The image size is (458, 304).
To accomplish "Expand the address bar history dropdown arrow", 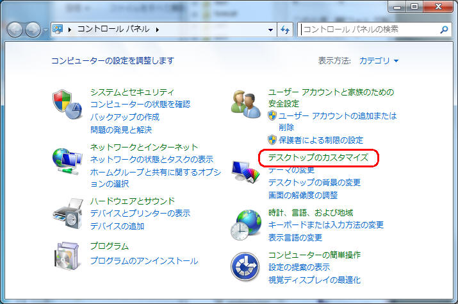I will click(271, 30).
